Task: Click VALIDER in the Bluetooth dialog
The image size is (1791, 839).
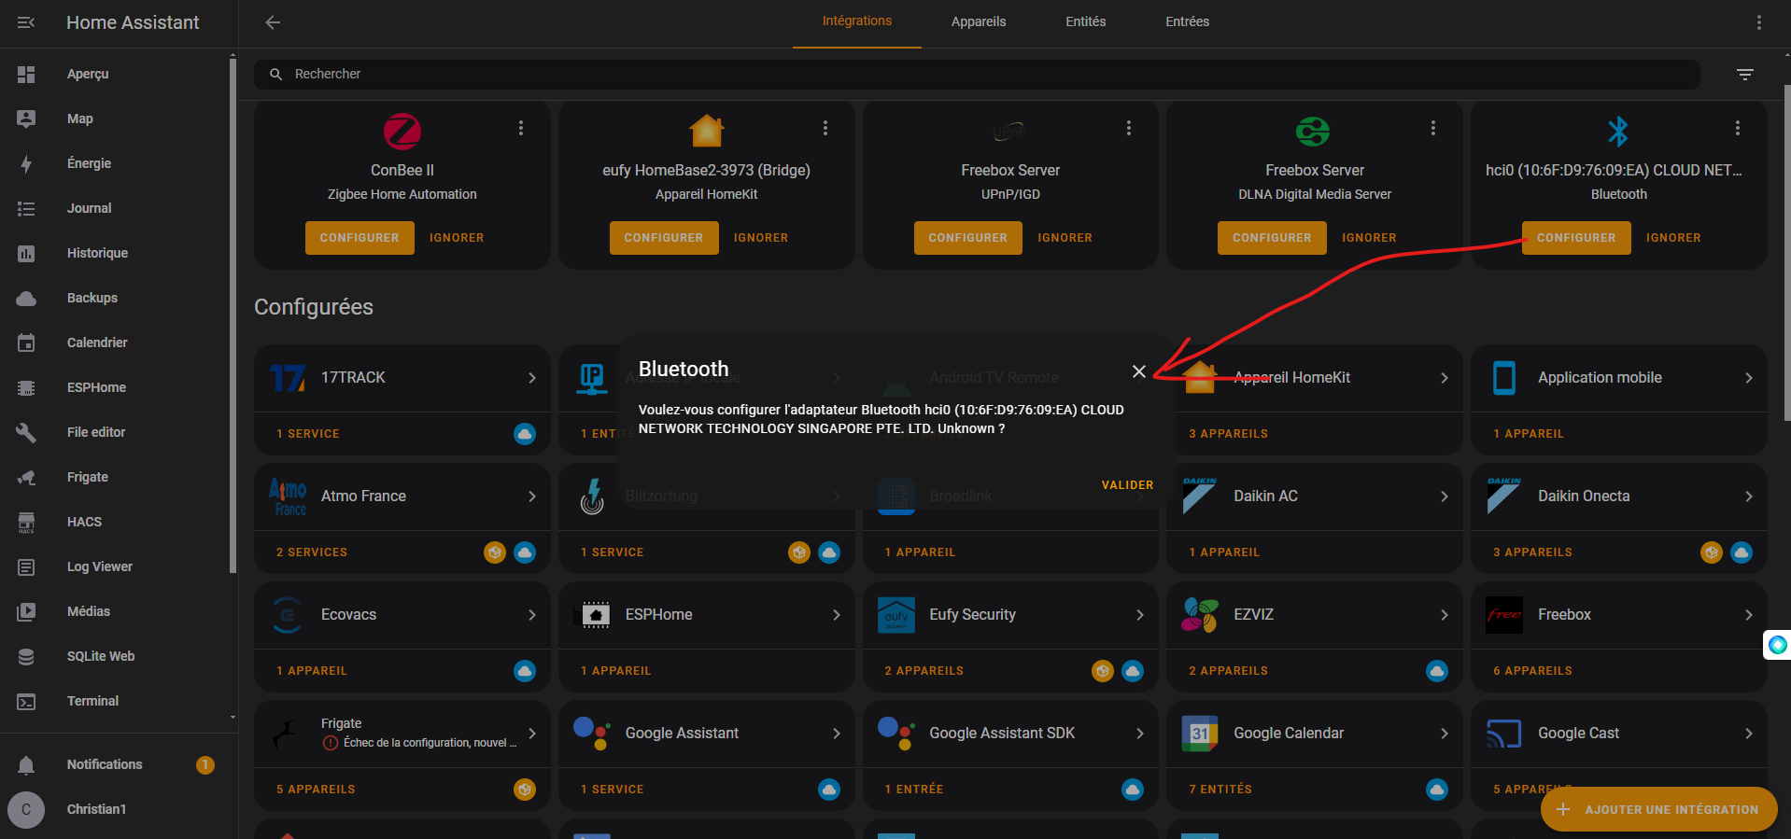Action: 1127,485
